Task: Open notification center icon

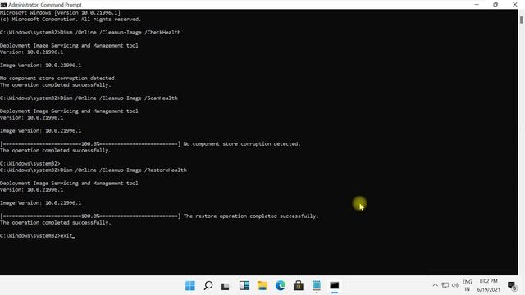Action: pos(512,286)
